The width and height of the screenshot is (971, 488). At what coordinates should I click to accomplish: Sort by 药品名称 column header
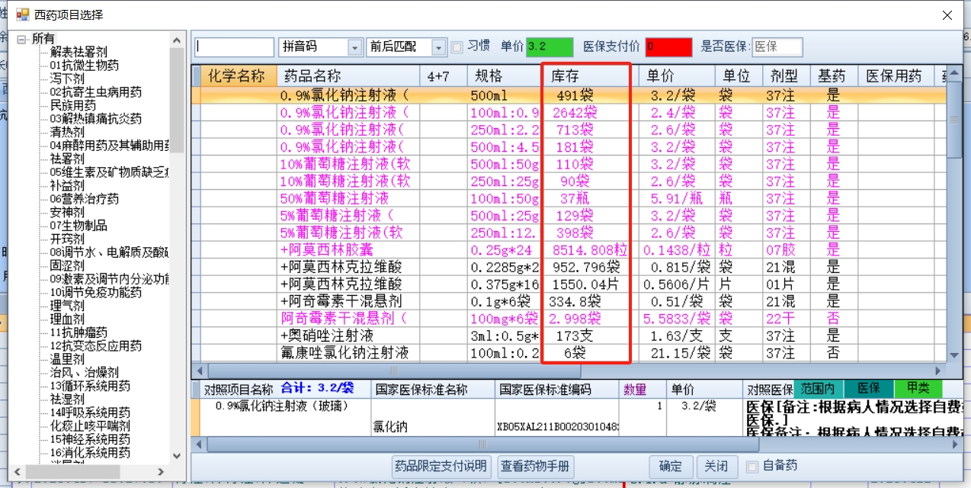pos(349,76)
